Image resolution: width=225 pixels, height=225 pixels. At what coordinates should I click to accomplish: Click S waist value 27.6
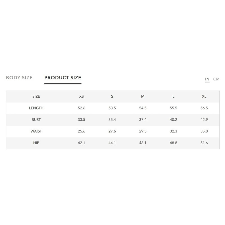[x=112, y=131]
